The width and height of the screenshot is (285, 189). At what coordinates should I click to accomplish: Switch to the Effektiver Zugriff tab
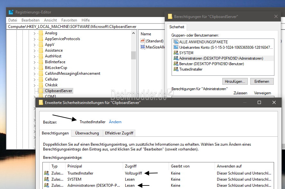pyautogui.click(x=119, y=133)
